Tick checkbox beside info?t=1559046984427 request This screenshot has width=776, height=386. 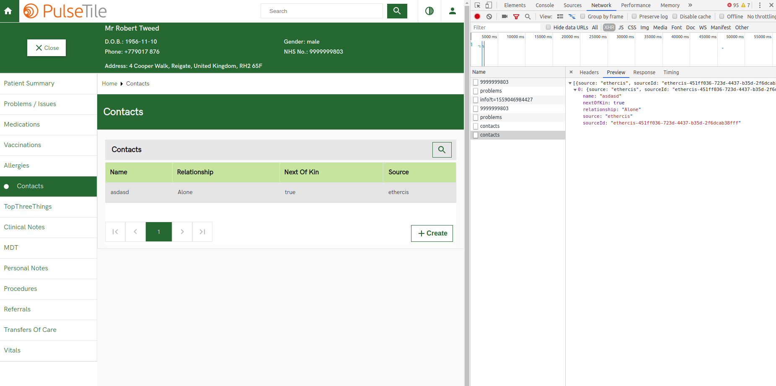(476, 100)
